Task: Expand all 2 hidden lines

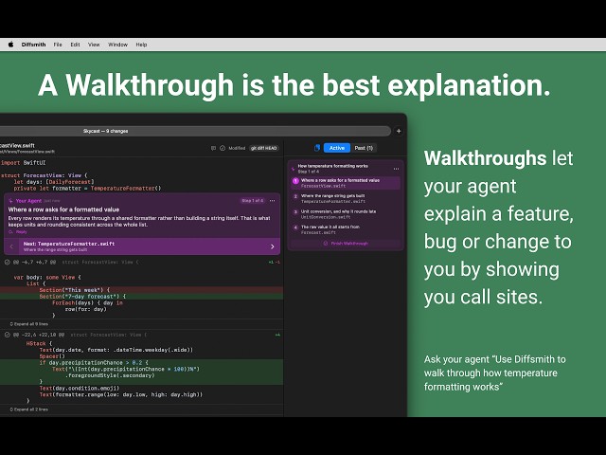Action: (x=29, y=409)
